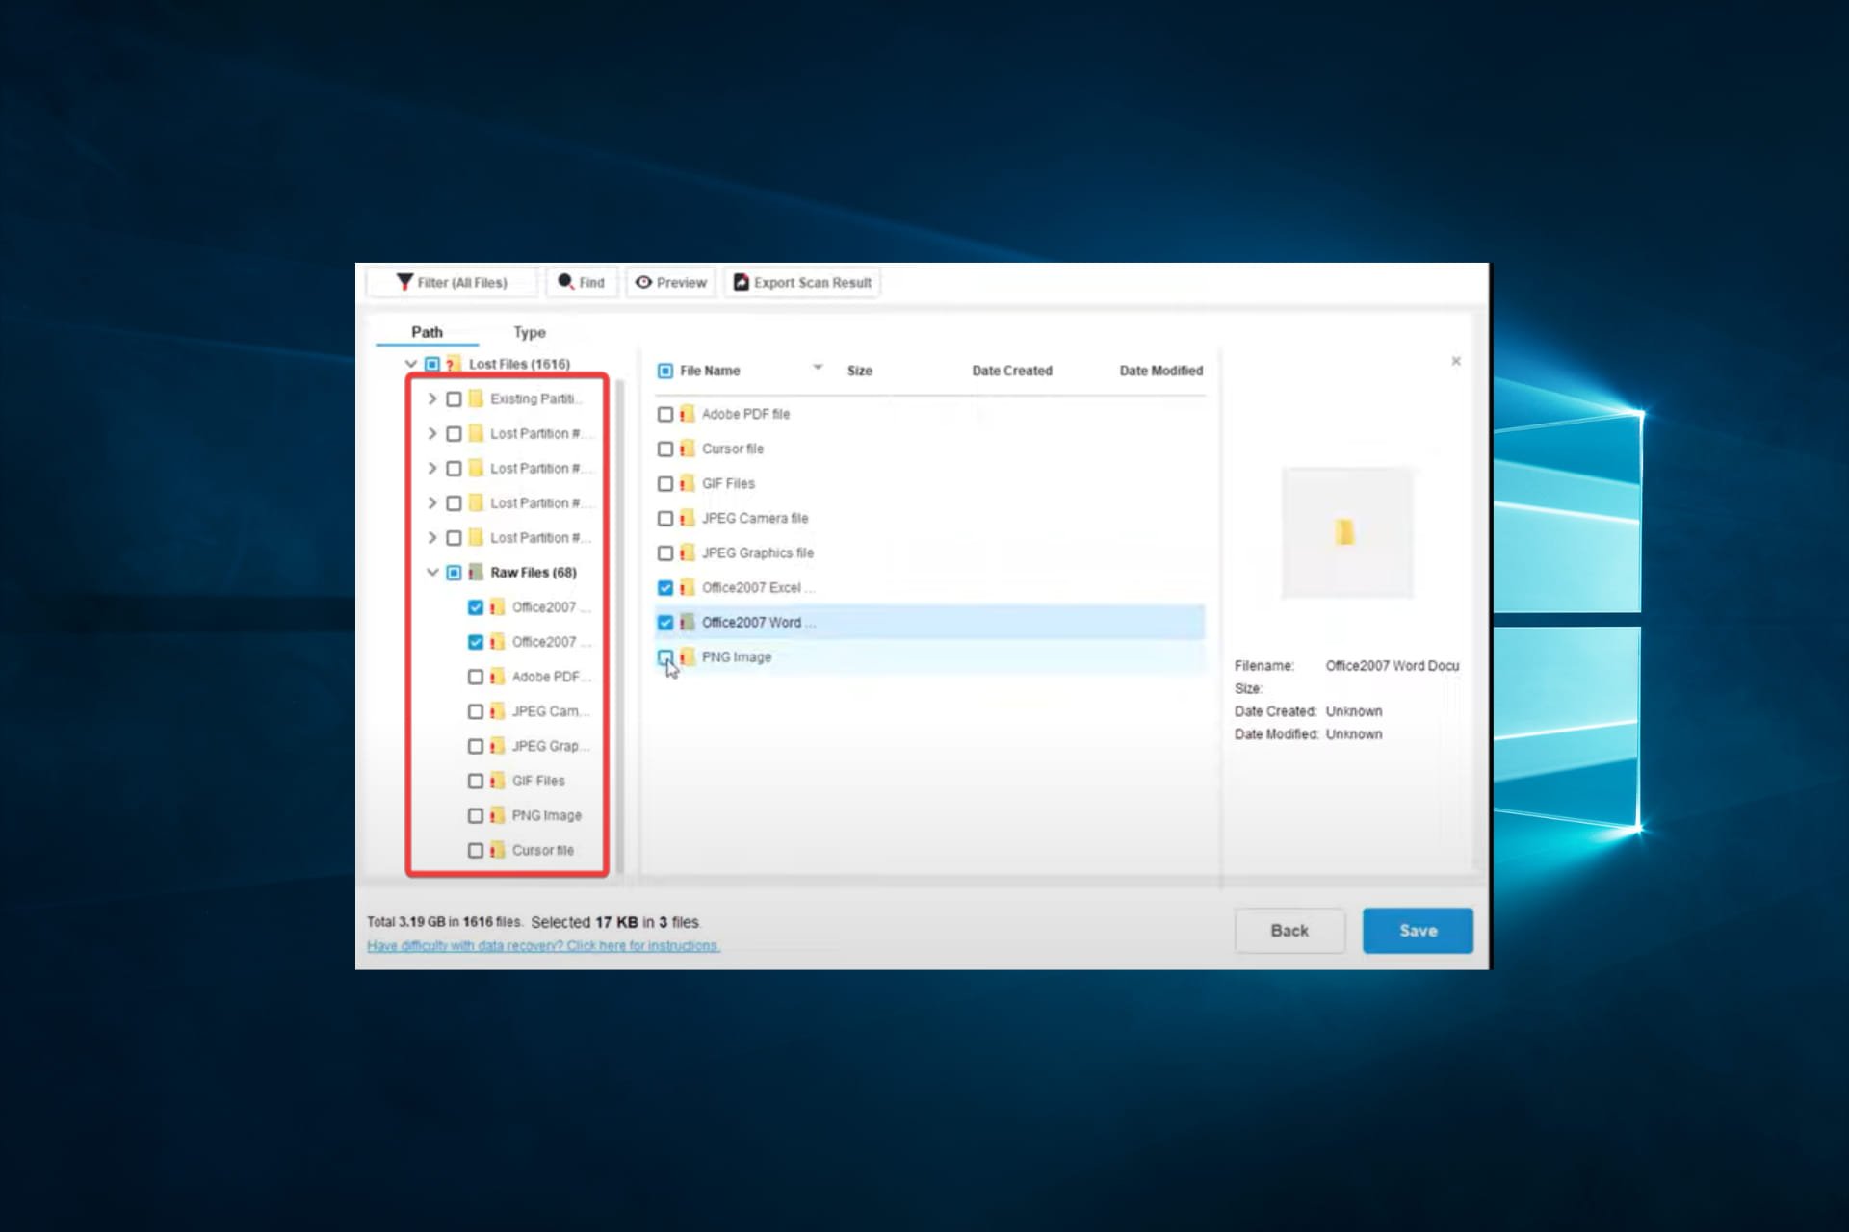
Task: Expand the Existing Partition tree node
Action: (432, 398)
